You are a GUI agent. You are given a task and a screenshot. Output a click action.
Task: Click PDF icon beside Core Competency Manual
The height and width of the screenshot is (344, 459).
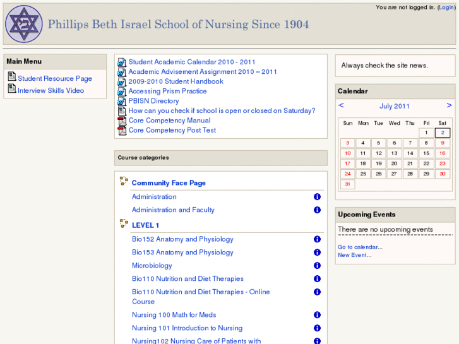(x=122, y=121)
